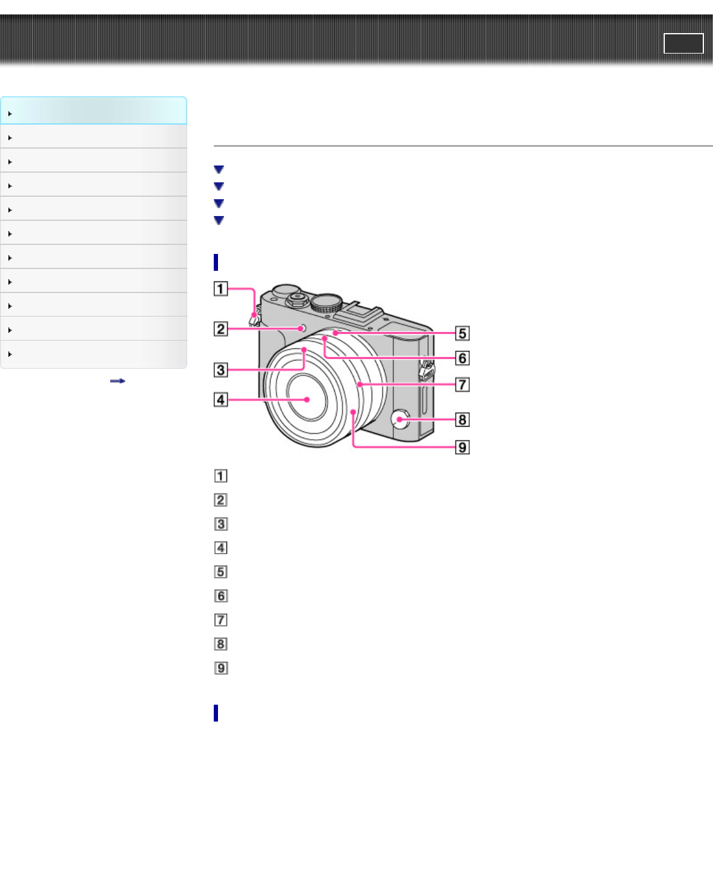Click the number 3 icon in the parts list
This screenshot has width=713, height=878.
[221, 524]
